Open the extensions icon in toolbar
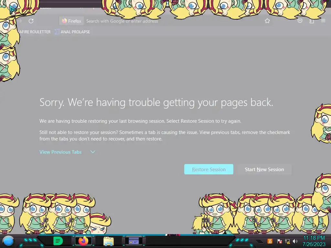Viewport: 331px width, 248px height. [x=312, y=21]
